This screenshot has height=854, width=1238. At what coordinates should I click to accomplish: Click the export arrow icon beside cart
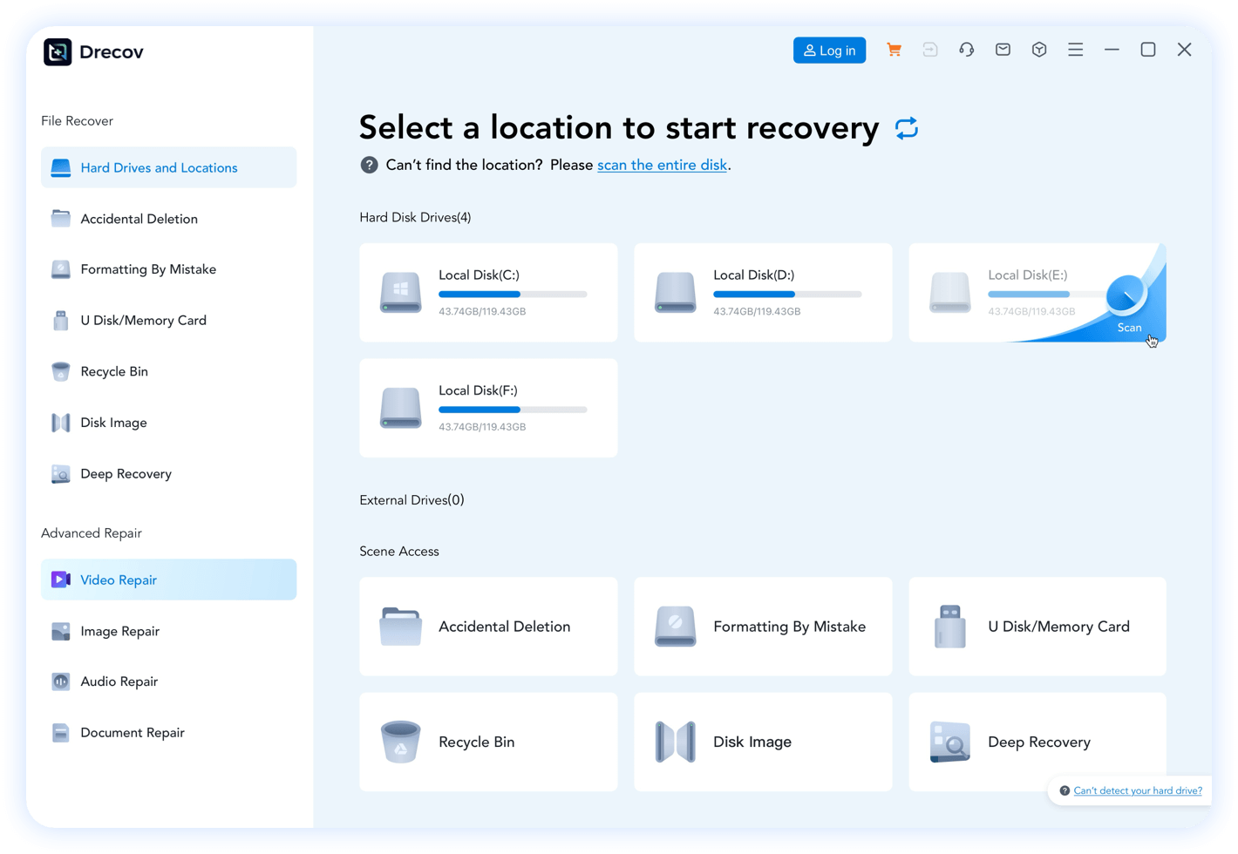pos(930,51)
